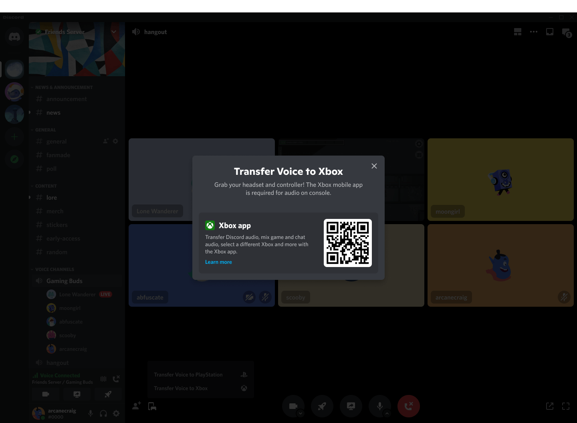The image size is (577, 423).
Task: Open User Settings via the gear icon
Action: (116, 413)
